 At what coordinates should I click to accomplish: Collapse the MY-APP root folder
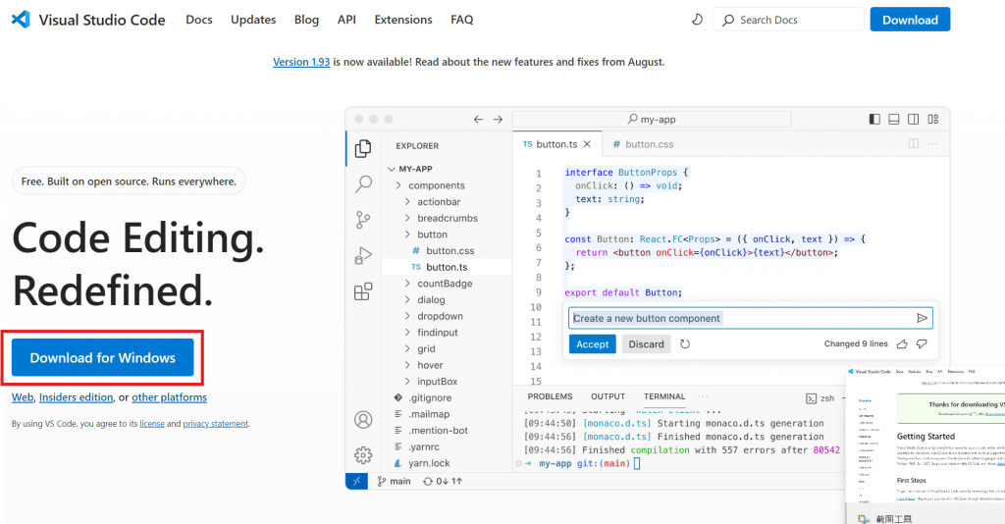tap(391, 169)
